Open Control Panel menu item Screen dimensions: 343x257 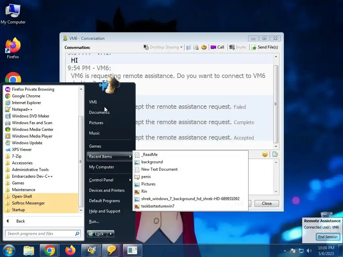coord(110,180)
